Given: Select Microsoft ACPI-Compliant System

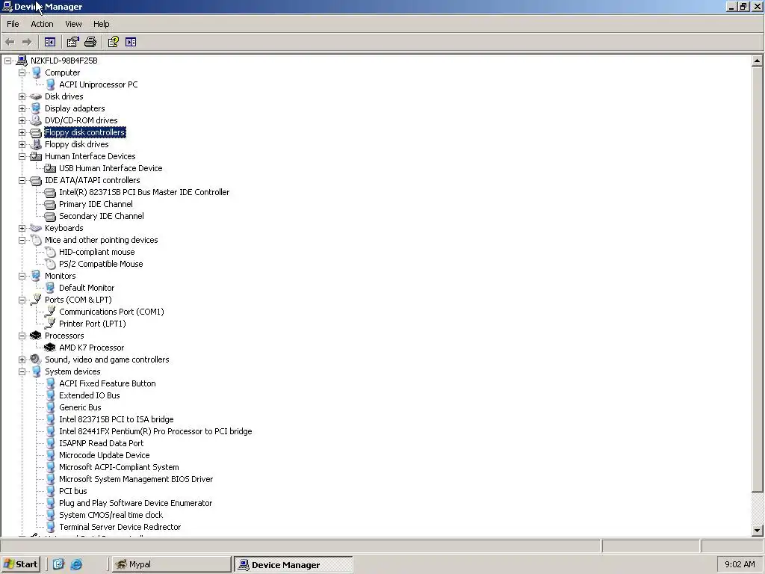Looking at the screenshot, I should (x=119, y=467).
